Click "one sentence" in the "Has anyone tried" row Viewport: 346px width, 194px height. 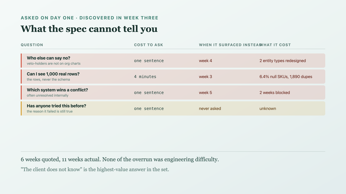click(149, 109)
